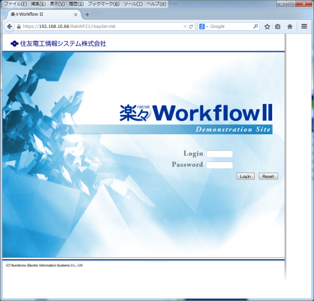Click the browser back arrow button
314x301 pixels.
[x=9, y=26]
